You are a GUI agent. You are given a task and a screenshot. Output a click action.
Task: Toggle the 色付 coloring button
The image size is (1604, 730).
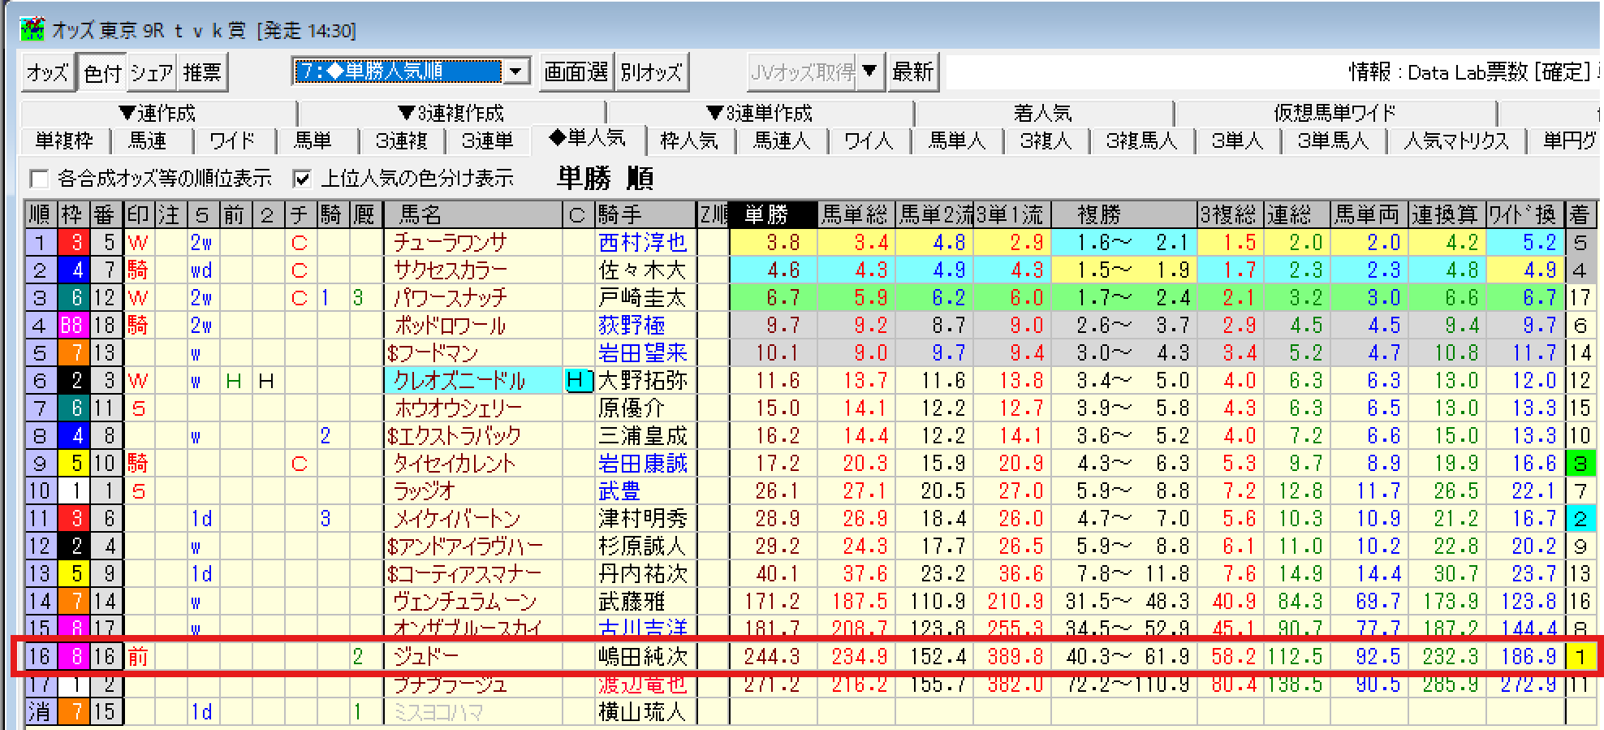102,73
